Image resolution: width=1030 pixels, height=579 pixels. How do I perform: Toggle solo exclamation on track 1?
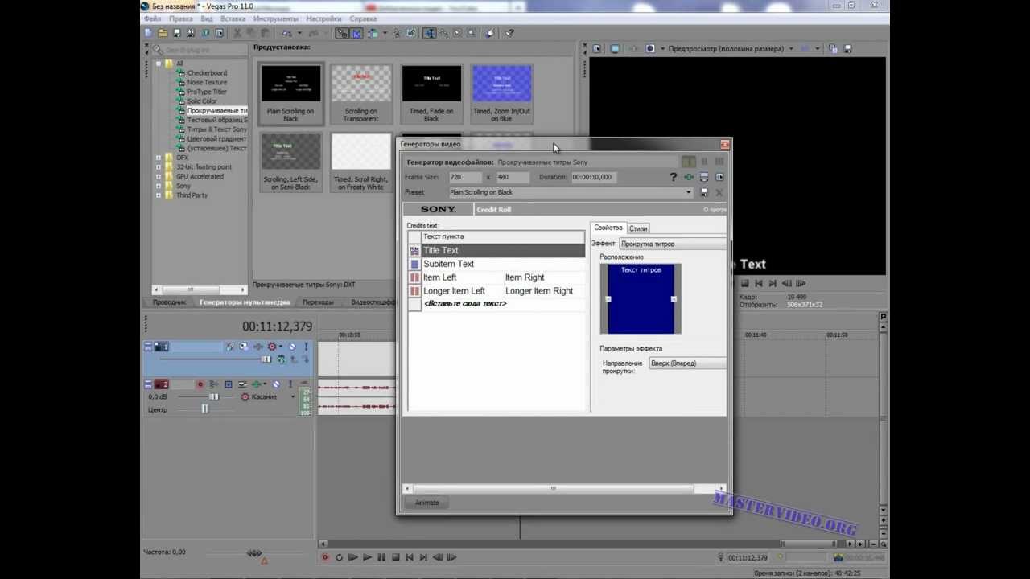click(307, 347)
